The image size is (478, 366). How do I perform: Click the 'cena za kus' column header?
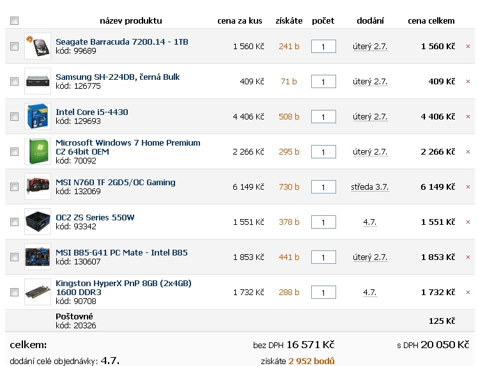pos(240,21)
